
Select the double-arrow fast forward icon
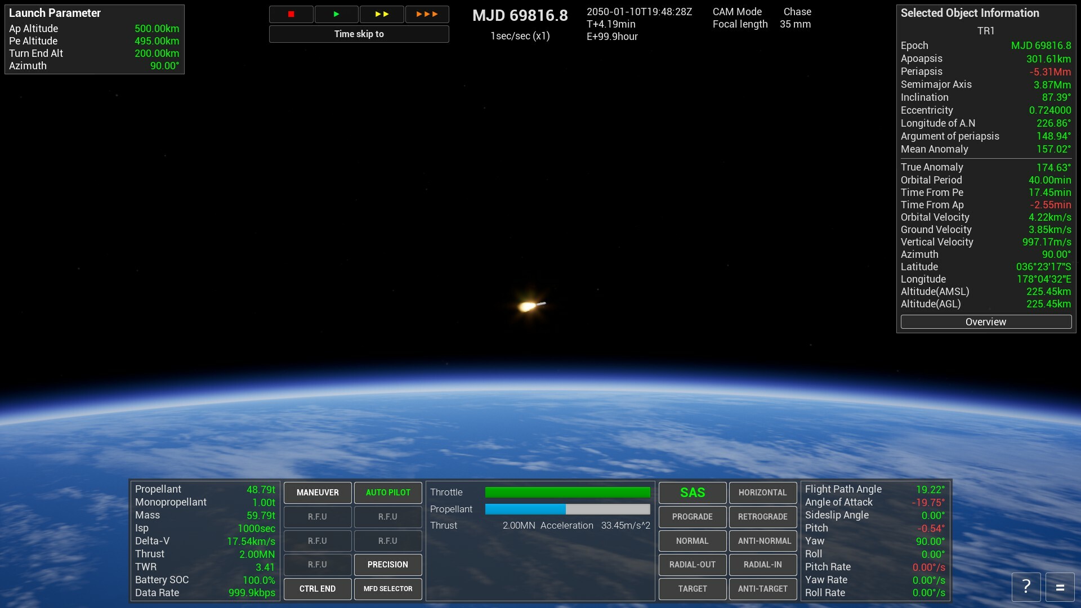382,14
